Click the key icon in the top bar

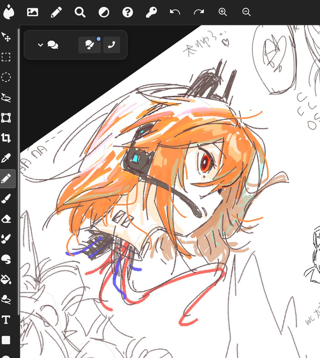click(x=152, y=12)
